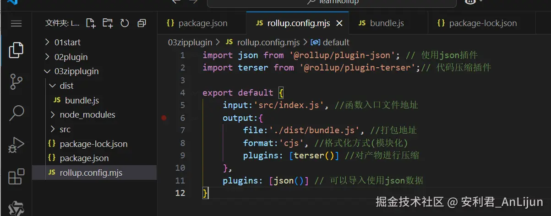Click the output: property on line 6
551x216 pixels.
(243, 118)
